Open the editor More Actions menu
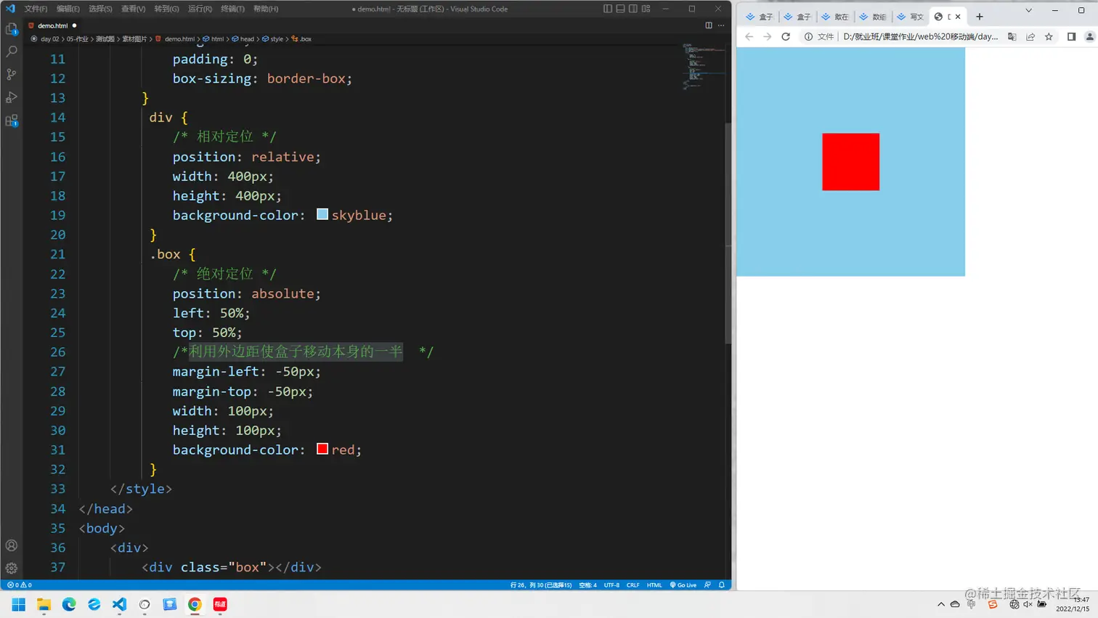Viewport: 1098px width, 618px height. (x=721, y=25)
